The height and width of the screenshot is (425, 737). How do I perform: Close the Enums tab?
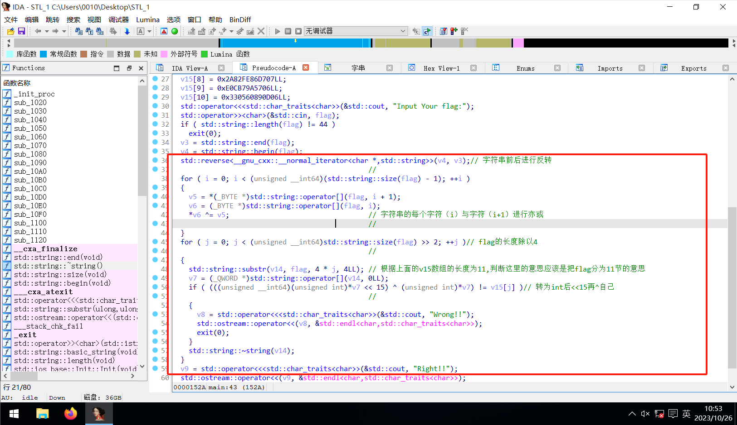tap(557, 68)
